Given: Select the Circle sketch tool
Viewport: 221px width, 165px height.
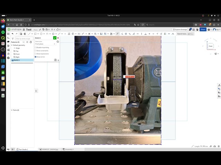Looking at the screenshot, I should pyautogui.click(x=41, y=34).
